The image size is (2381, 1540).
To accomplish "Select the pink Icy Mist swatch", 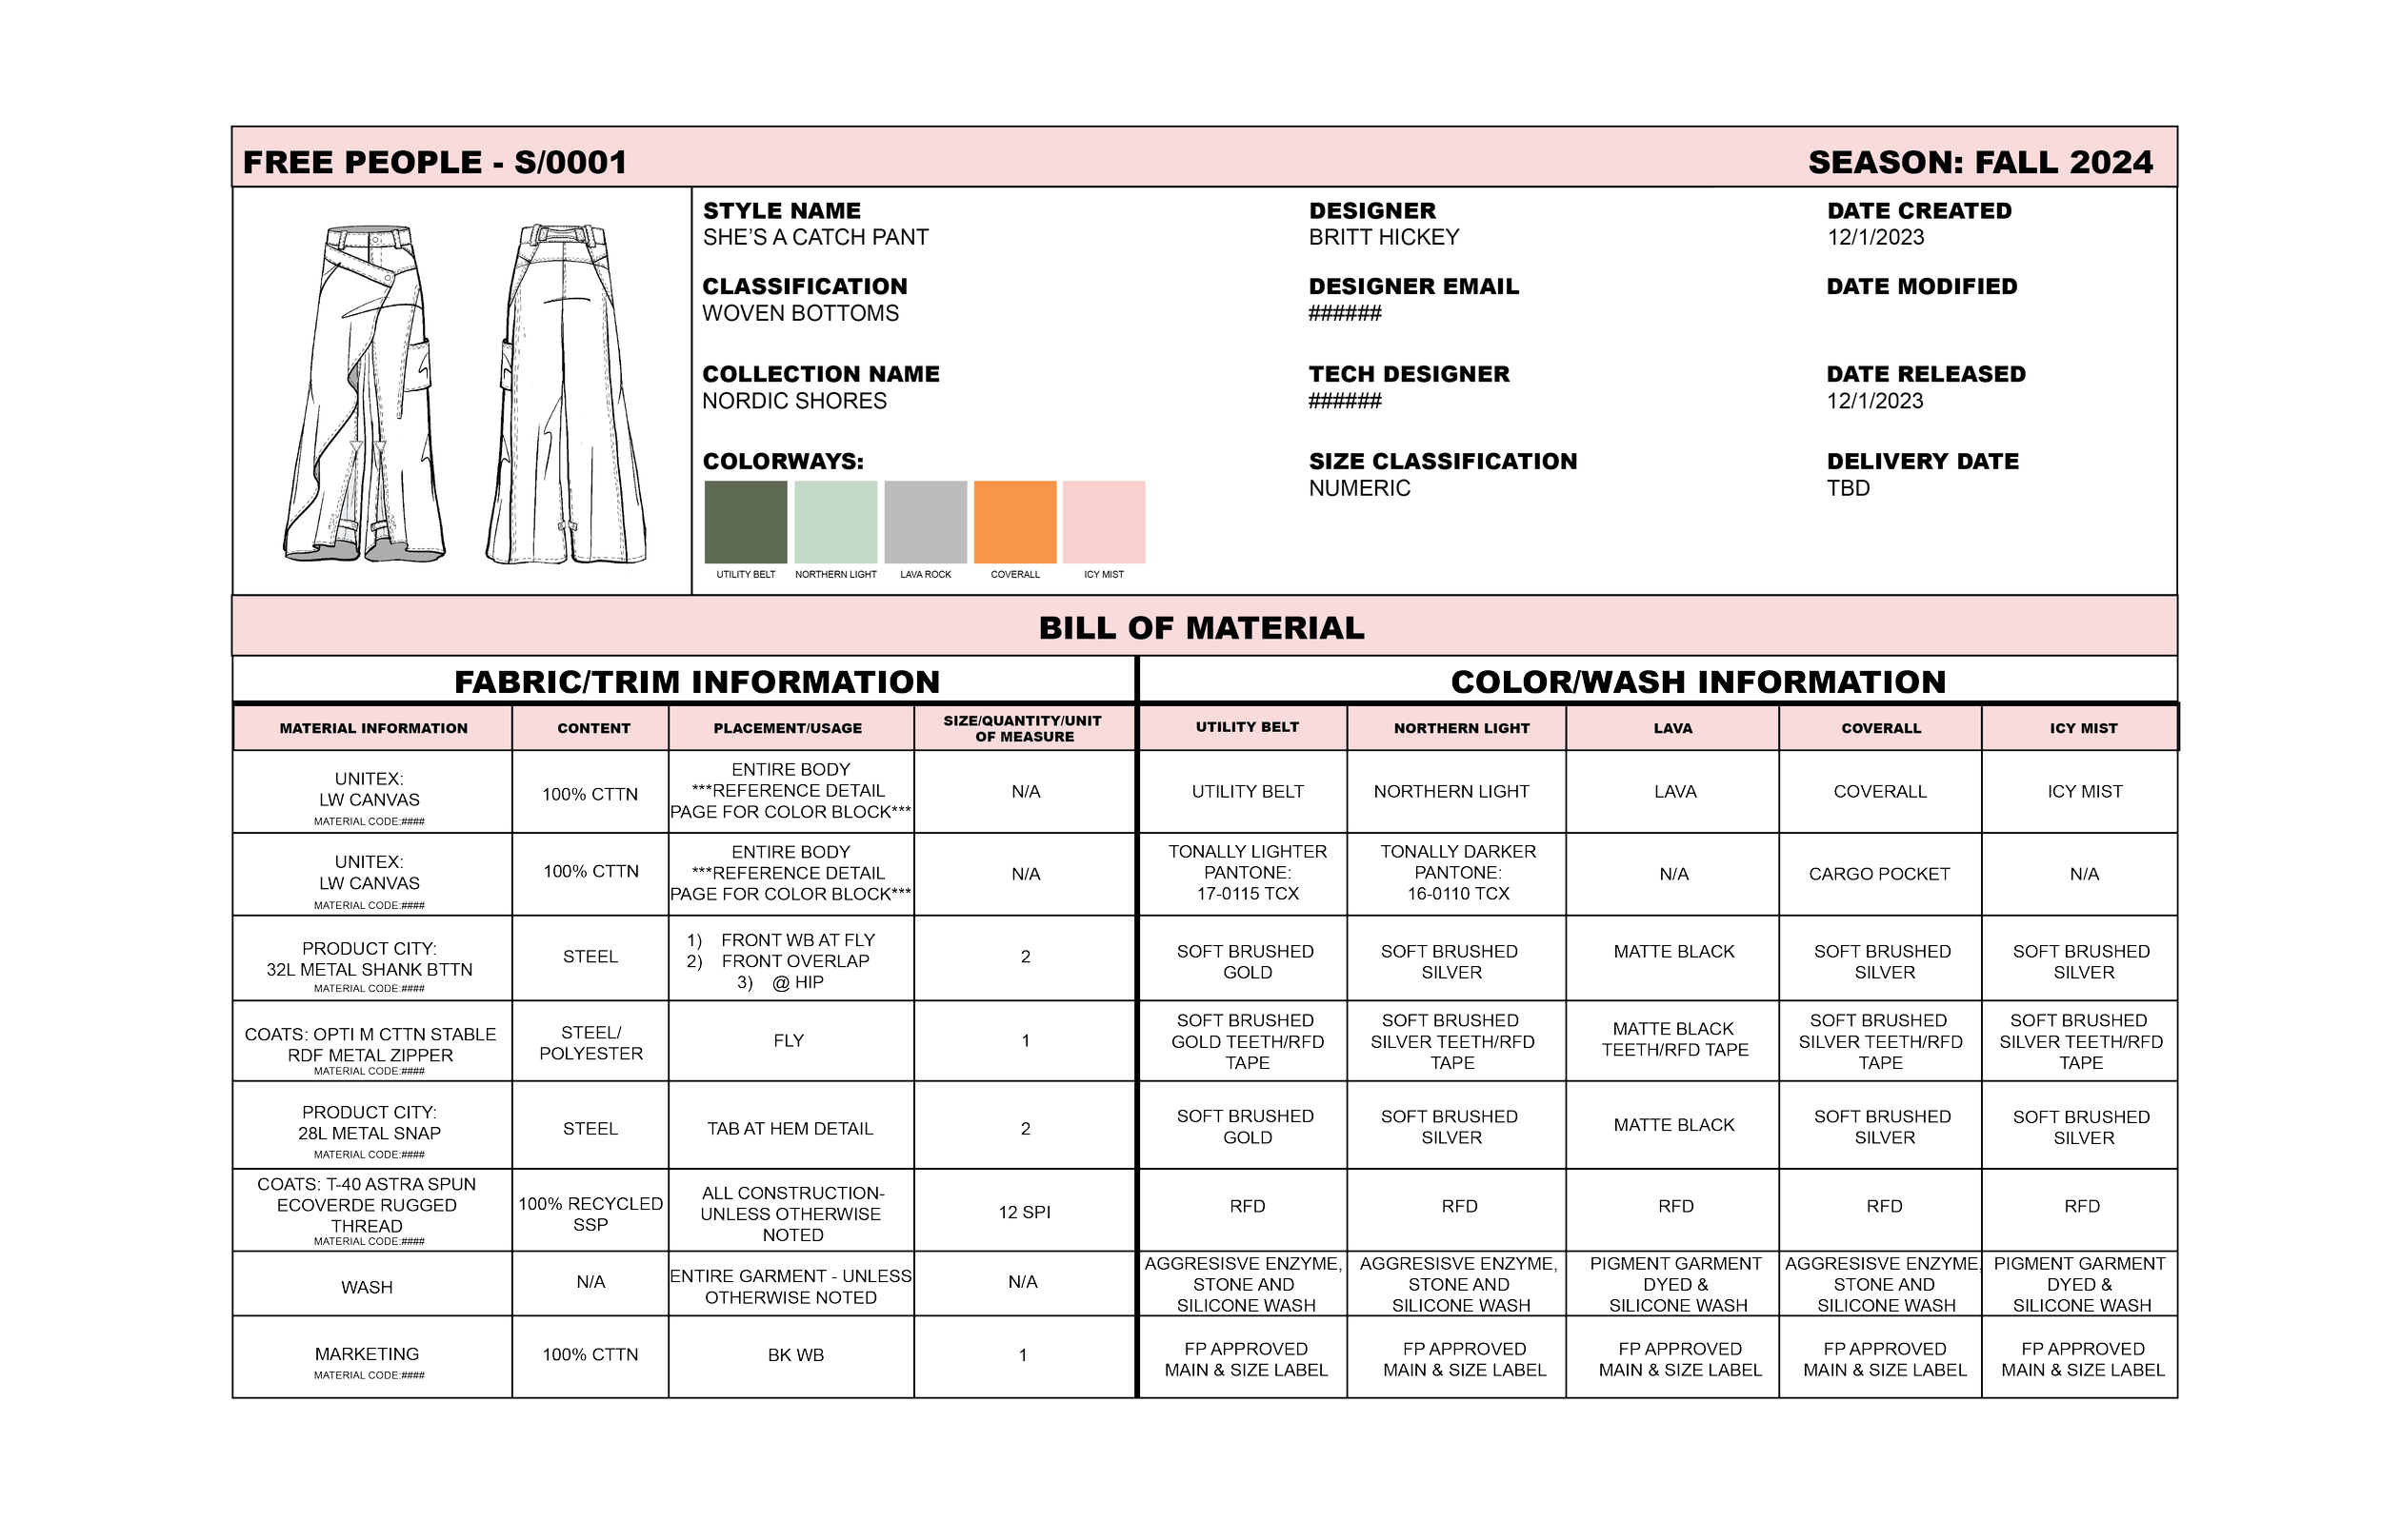I will tap(1104, 522).
